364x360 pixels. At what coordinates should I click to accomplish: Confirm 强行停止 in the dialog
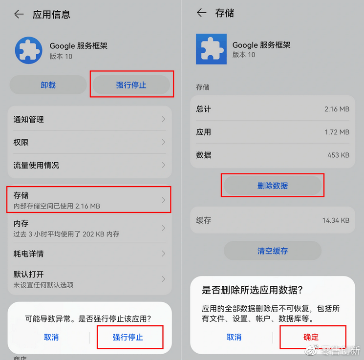pos(128,337)
